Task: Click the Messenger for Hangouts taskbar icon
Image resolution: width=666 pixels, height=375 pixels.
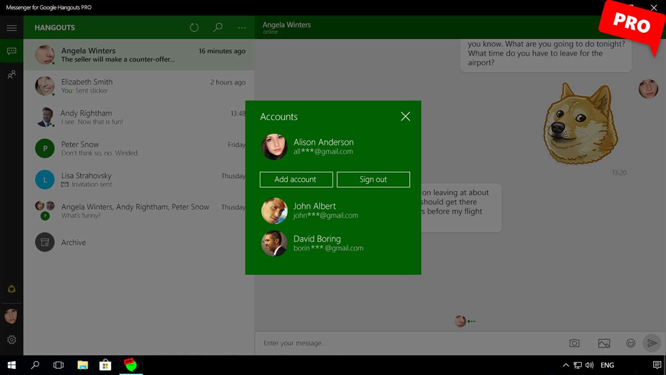Action: pos(131,365)
